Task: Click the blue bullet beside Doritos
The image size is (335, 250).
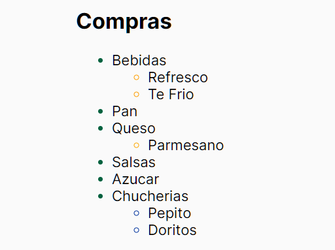Action: [136, 230]
